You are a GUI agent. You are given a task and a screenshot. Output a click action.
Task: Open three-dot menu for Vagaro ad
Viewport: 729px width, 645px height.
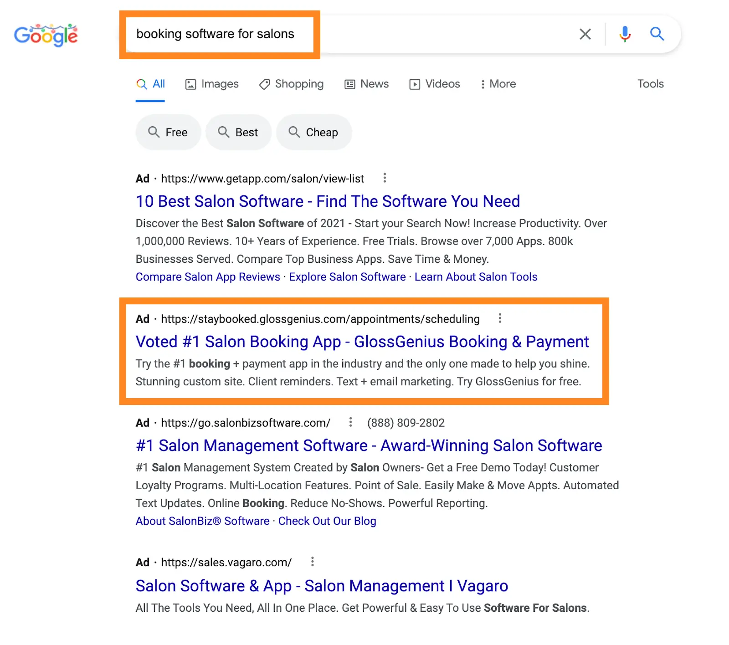click(x=312, y=562)
